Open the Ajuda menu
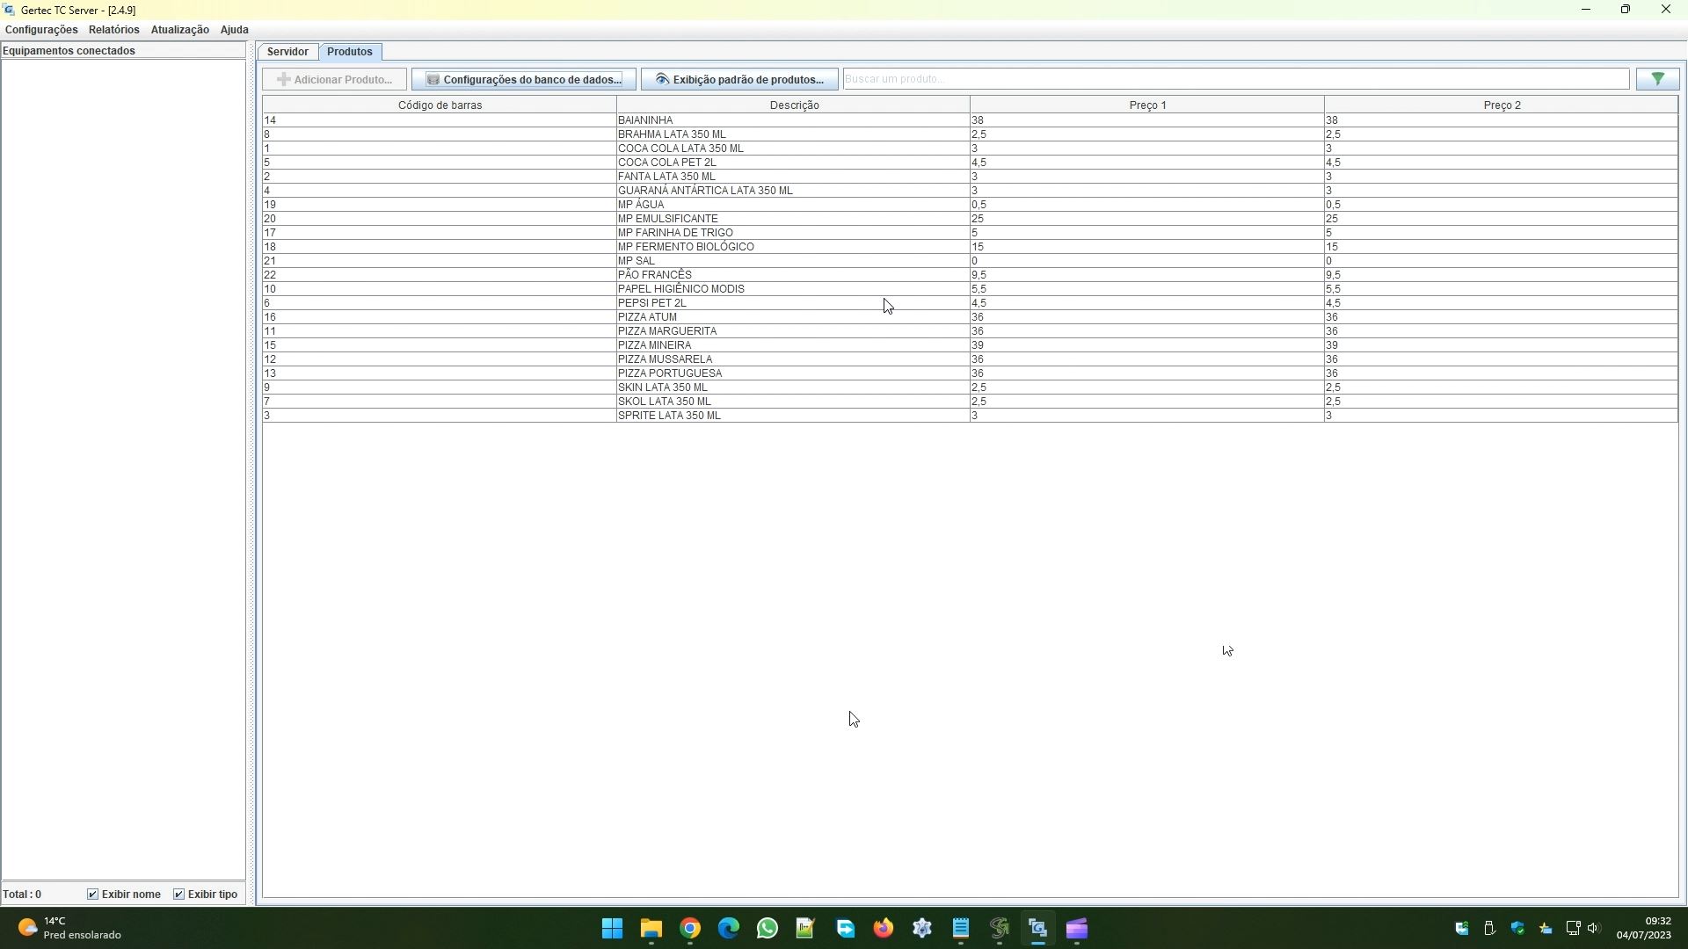1688x949 pixels. (x=234, y=30)
